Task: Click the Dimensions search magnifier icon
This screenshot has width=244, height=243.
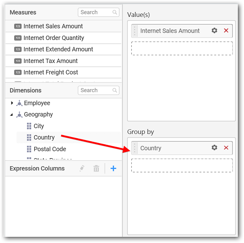Action: [x=115, y=90]
